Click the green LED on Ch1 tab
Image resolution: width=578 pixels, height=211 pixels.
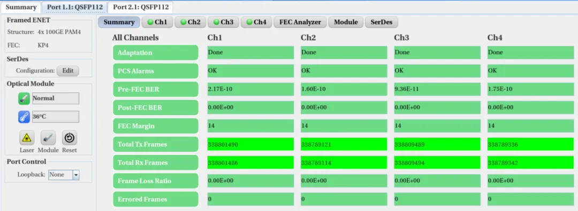pos(150,22)
